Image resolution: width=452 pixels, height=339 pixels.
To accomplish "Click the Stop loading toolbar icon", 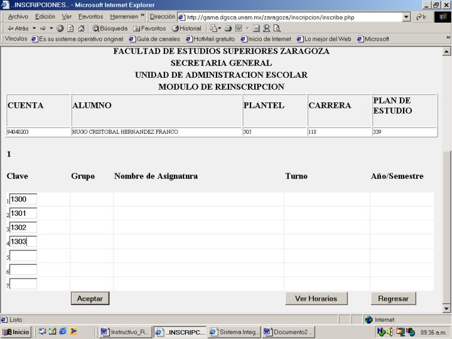I will click(60, 28).
